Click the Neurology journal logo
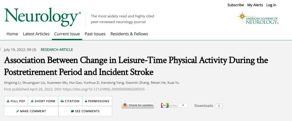 pyautogui.click(x=42, y=18)
